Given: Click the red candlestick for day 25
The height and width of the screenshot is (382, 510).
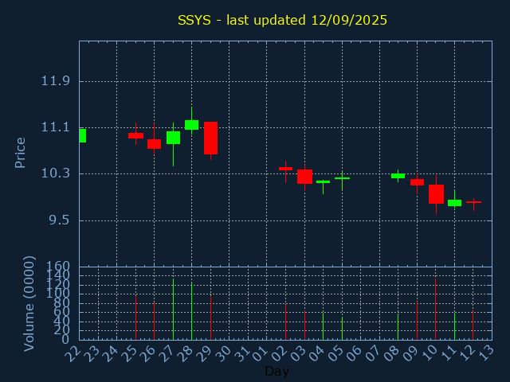Looking at the screenshot, I should tap(135, 135).
